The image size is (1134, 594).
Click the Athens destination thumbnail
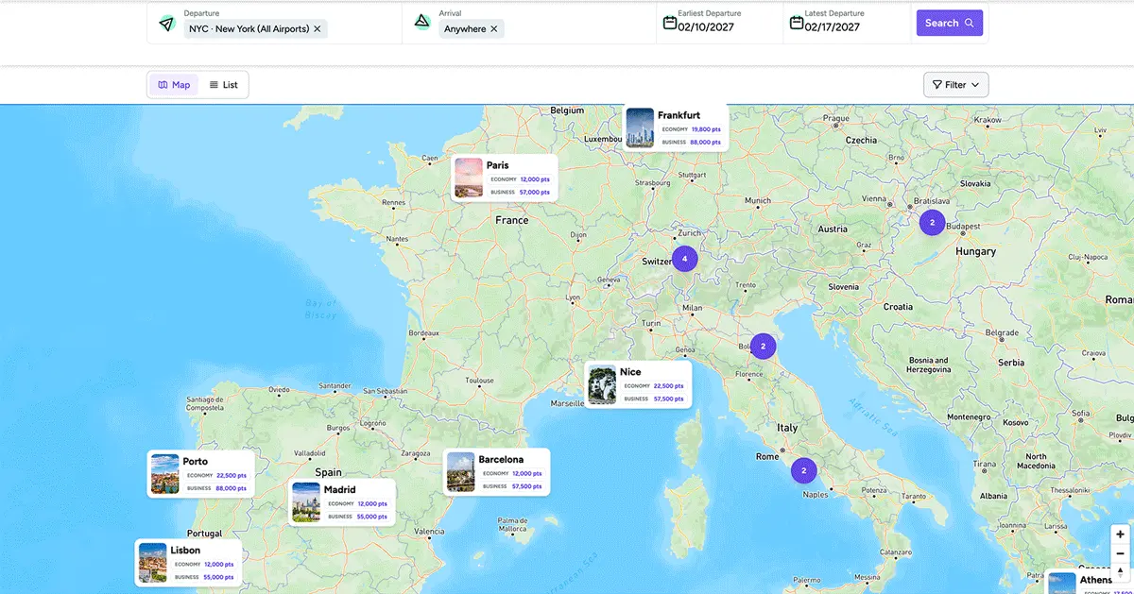pyautogui.click(x=1062, y=584)
